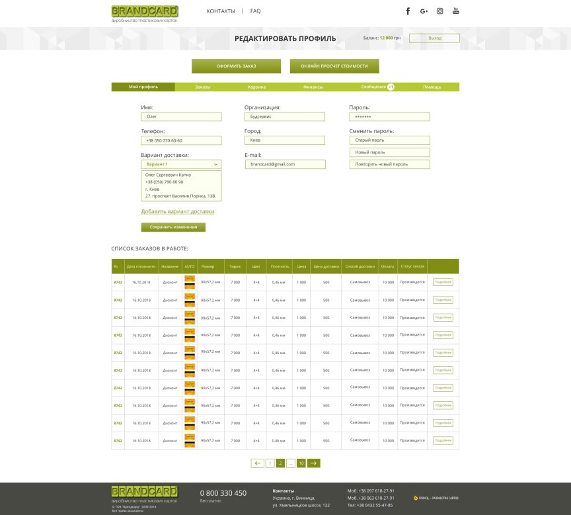
Task: Switch to the Корзина tab
Action: tap(256, 87)
